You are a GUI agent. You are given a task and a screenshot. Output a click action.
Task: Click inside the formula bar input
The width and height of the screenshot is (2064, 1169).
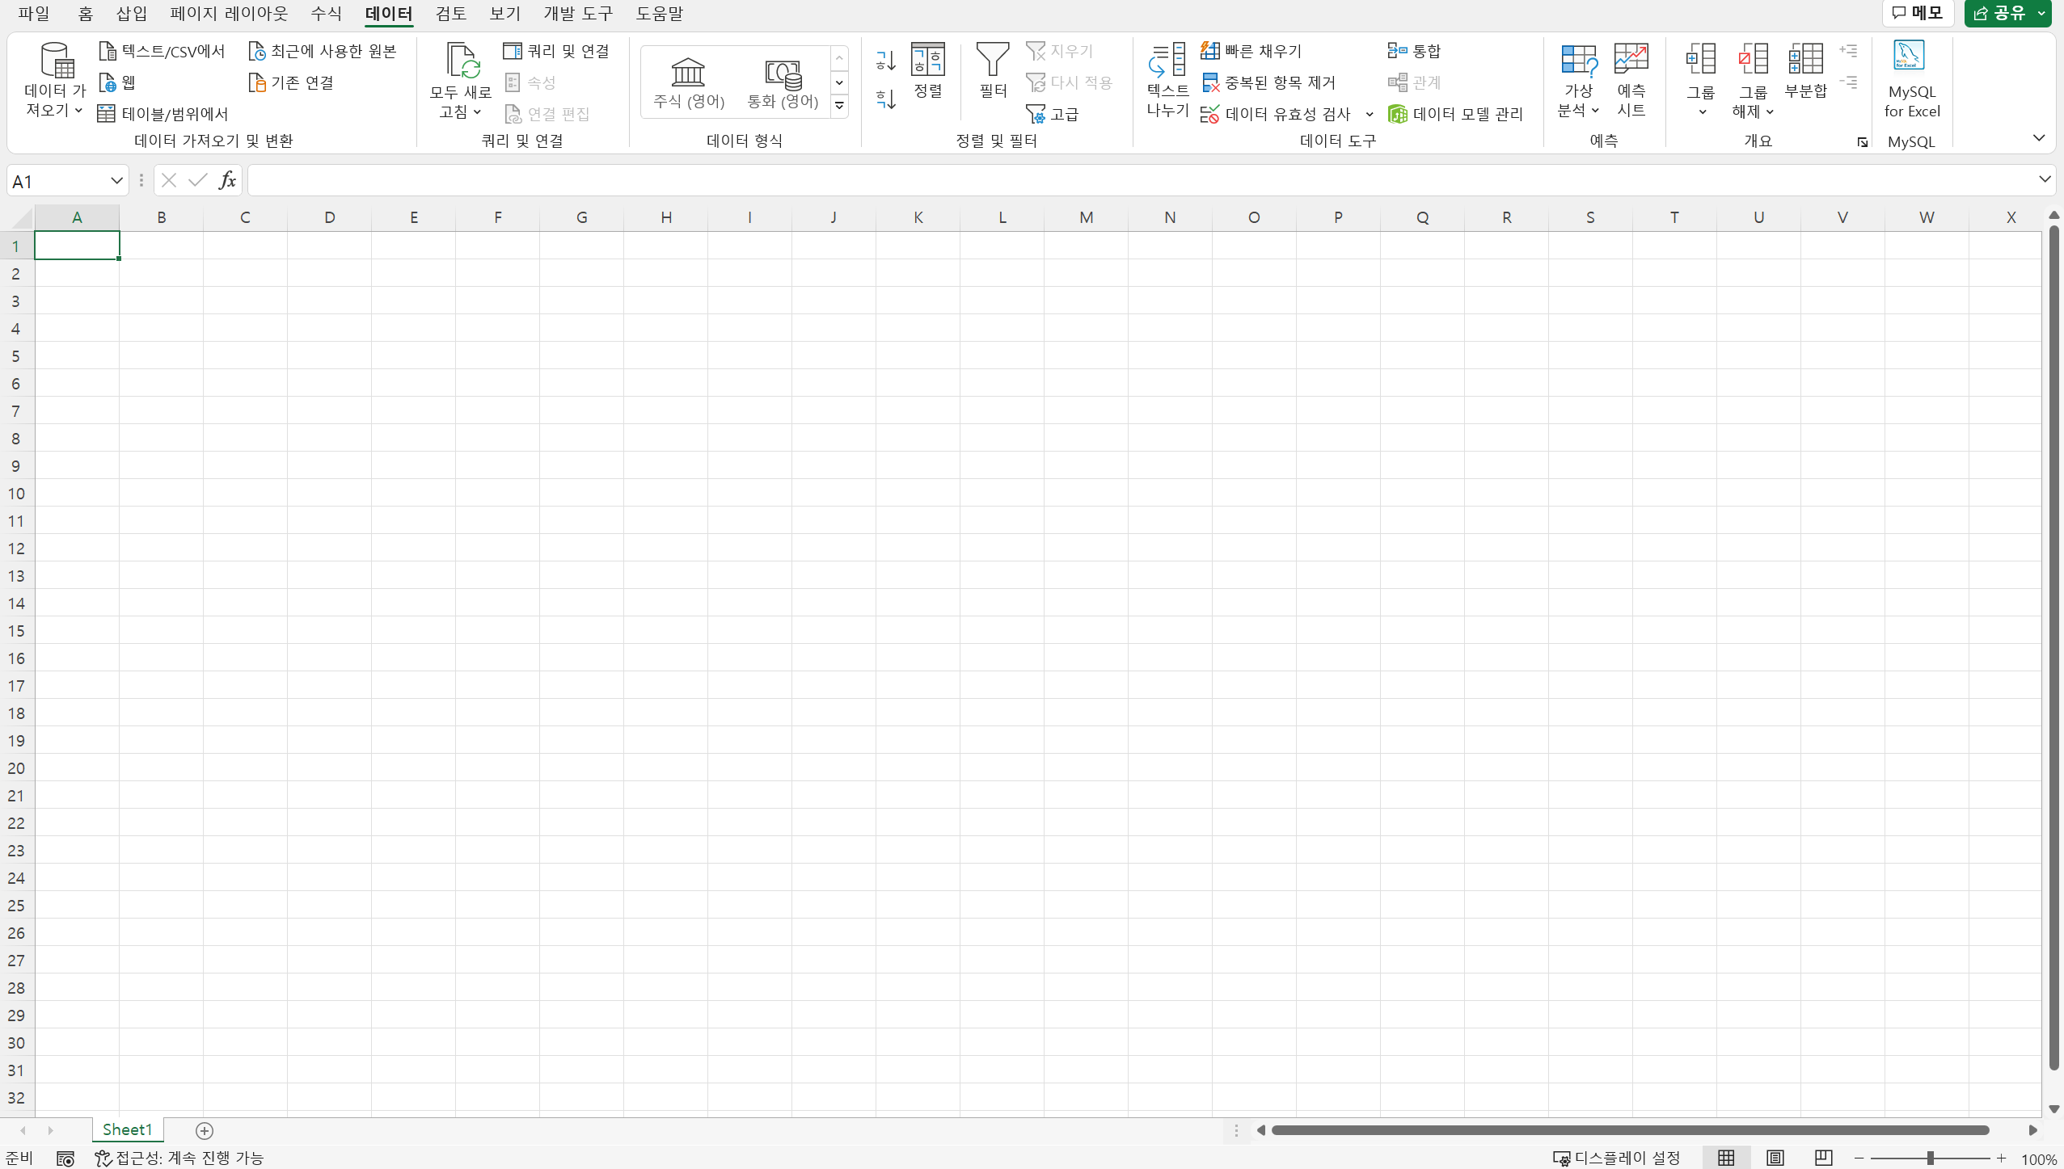1140,180
